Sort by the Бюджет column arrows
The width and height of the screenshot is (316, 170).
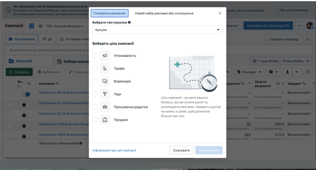point(304,83)
